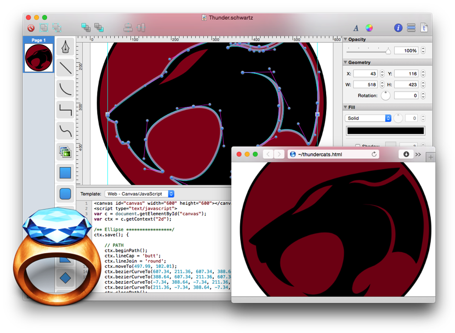Click the Y field showing 116

[x=406, y=73]
